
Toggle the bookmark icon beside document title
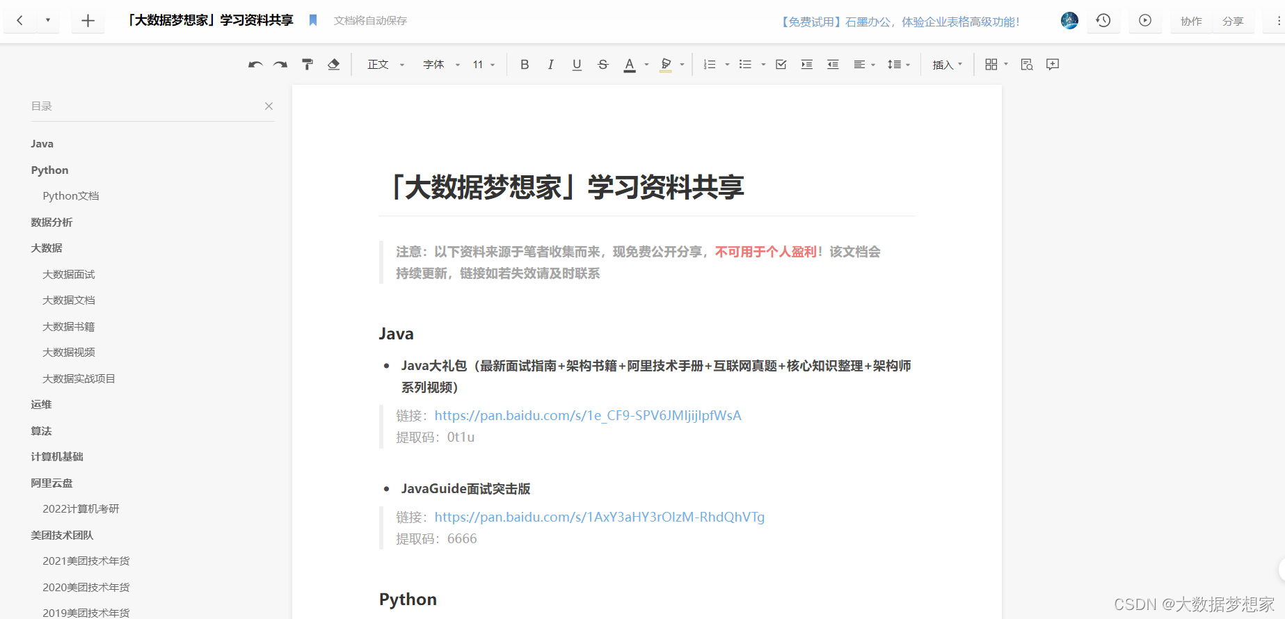click(313, 21)
